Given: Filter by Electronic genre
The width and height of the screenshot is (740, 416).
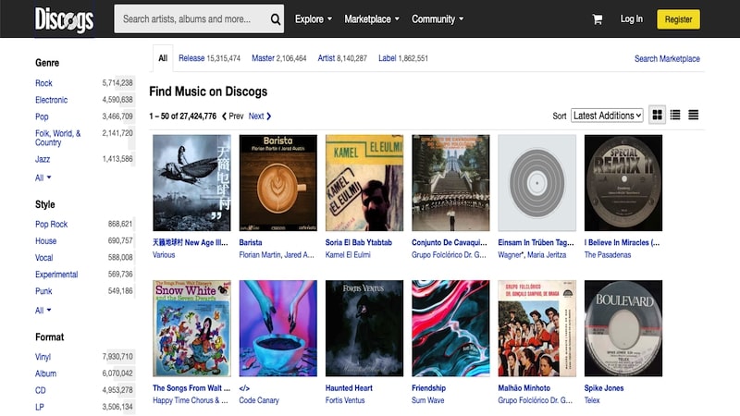Looking at the screenshot, I should [51, 100].
